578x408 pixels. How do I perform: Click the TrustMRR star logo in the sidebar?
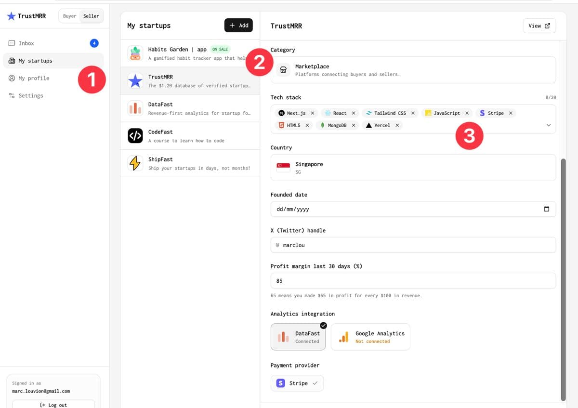[11, 16]
